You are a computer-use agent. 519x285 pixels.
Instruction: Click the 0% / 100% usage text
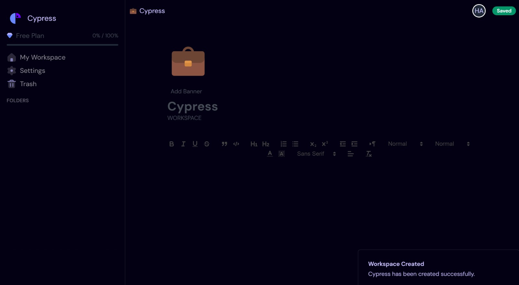105,36
